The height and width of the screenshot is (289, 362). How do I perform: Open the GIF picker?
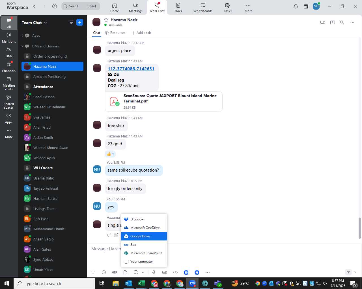(115, 272)
